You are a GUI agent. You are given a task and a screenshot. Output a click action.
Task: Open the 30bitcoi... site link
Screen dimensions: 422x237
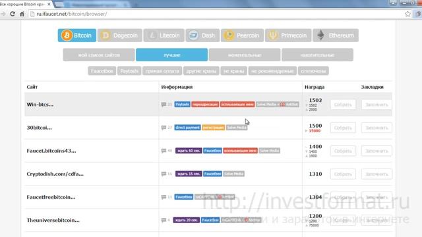point(40,128)
